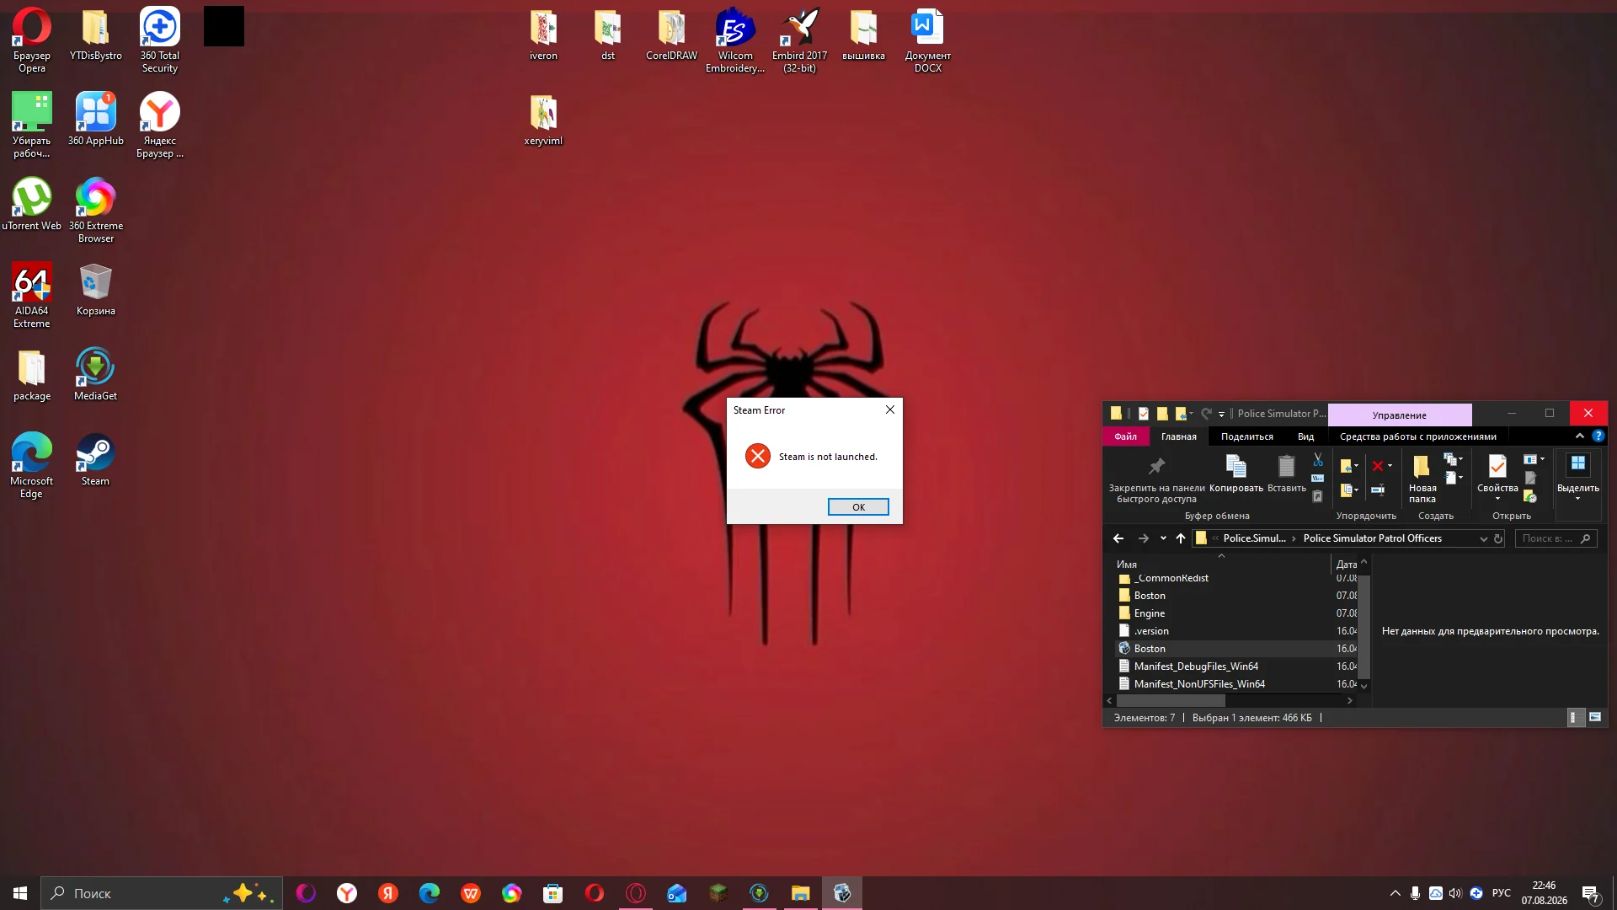
Task: Collapse the Explorer ribbon with chevron
Action: [x=1580, y=436]
